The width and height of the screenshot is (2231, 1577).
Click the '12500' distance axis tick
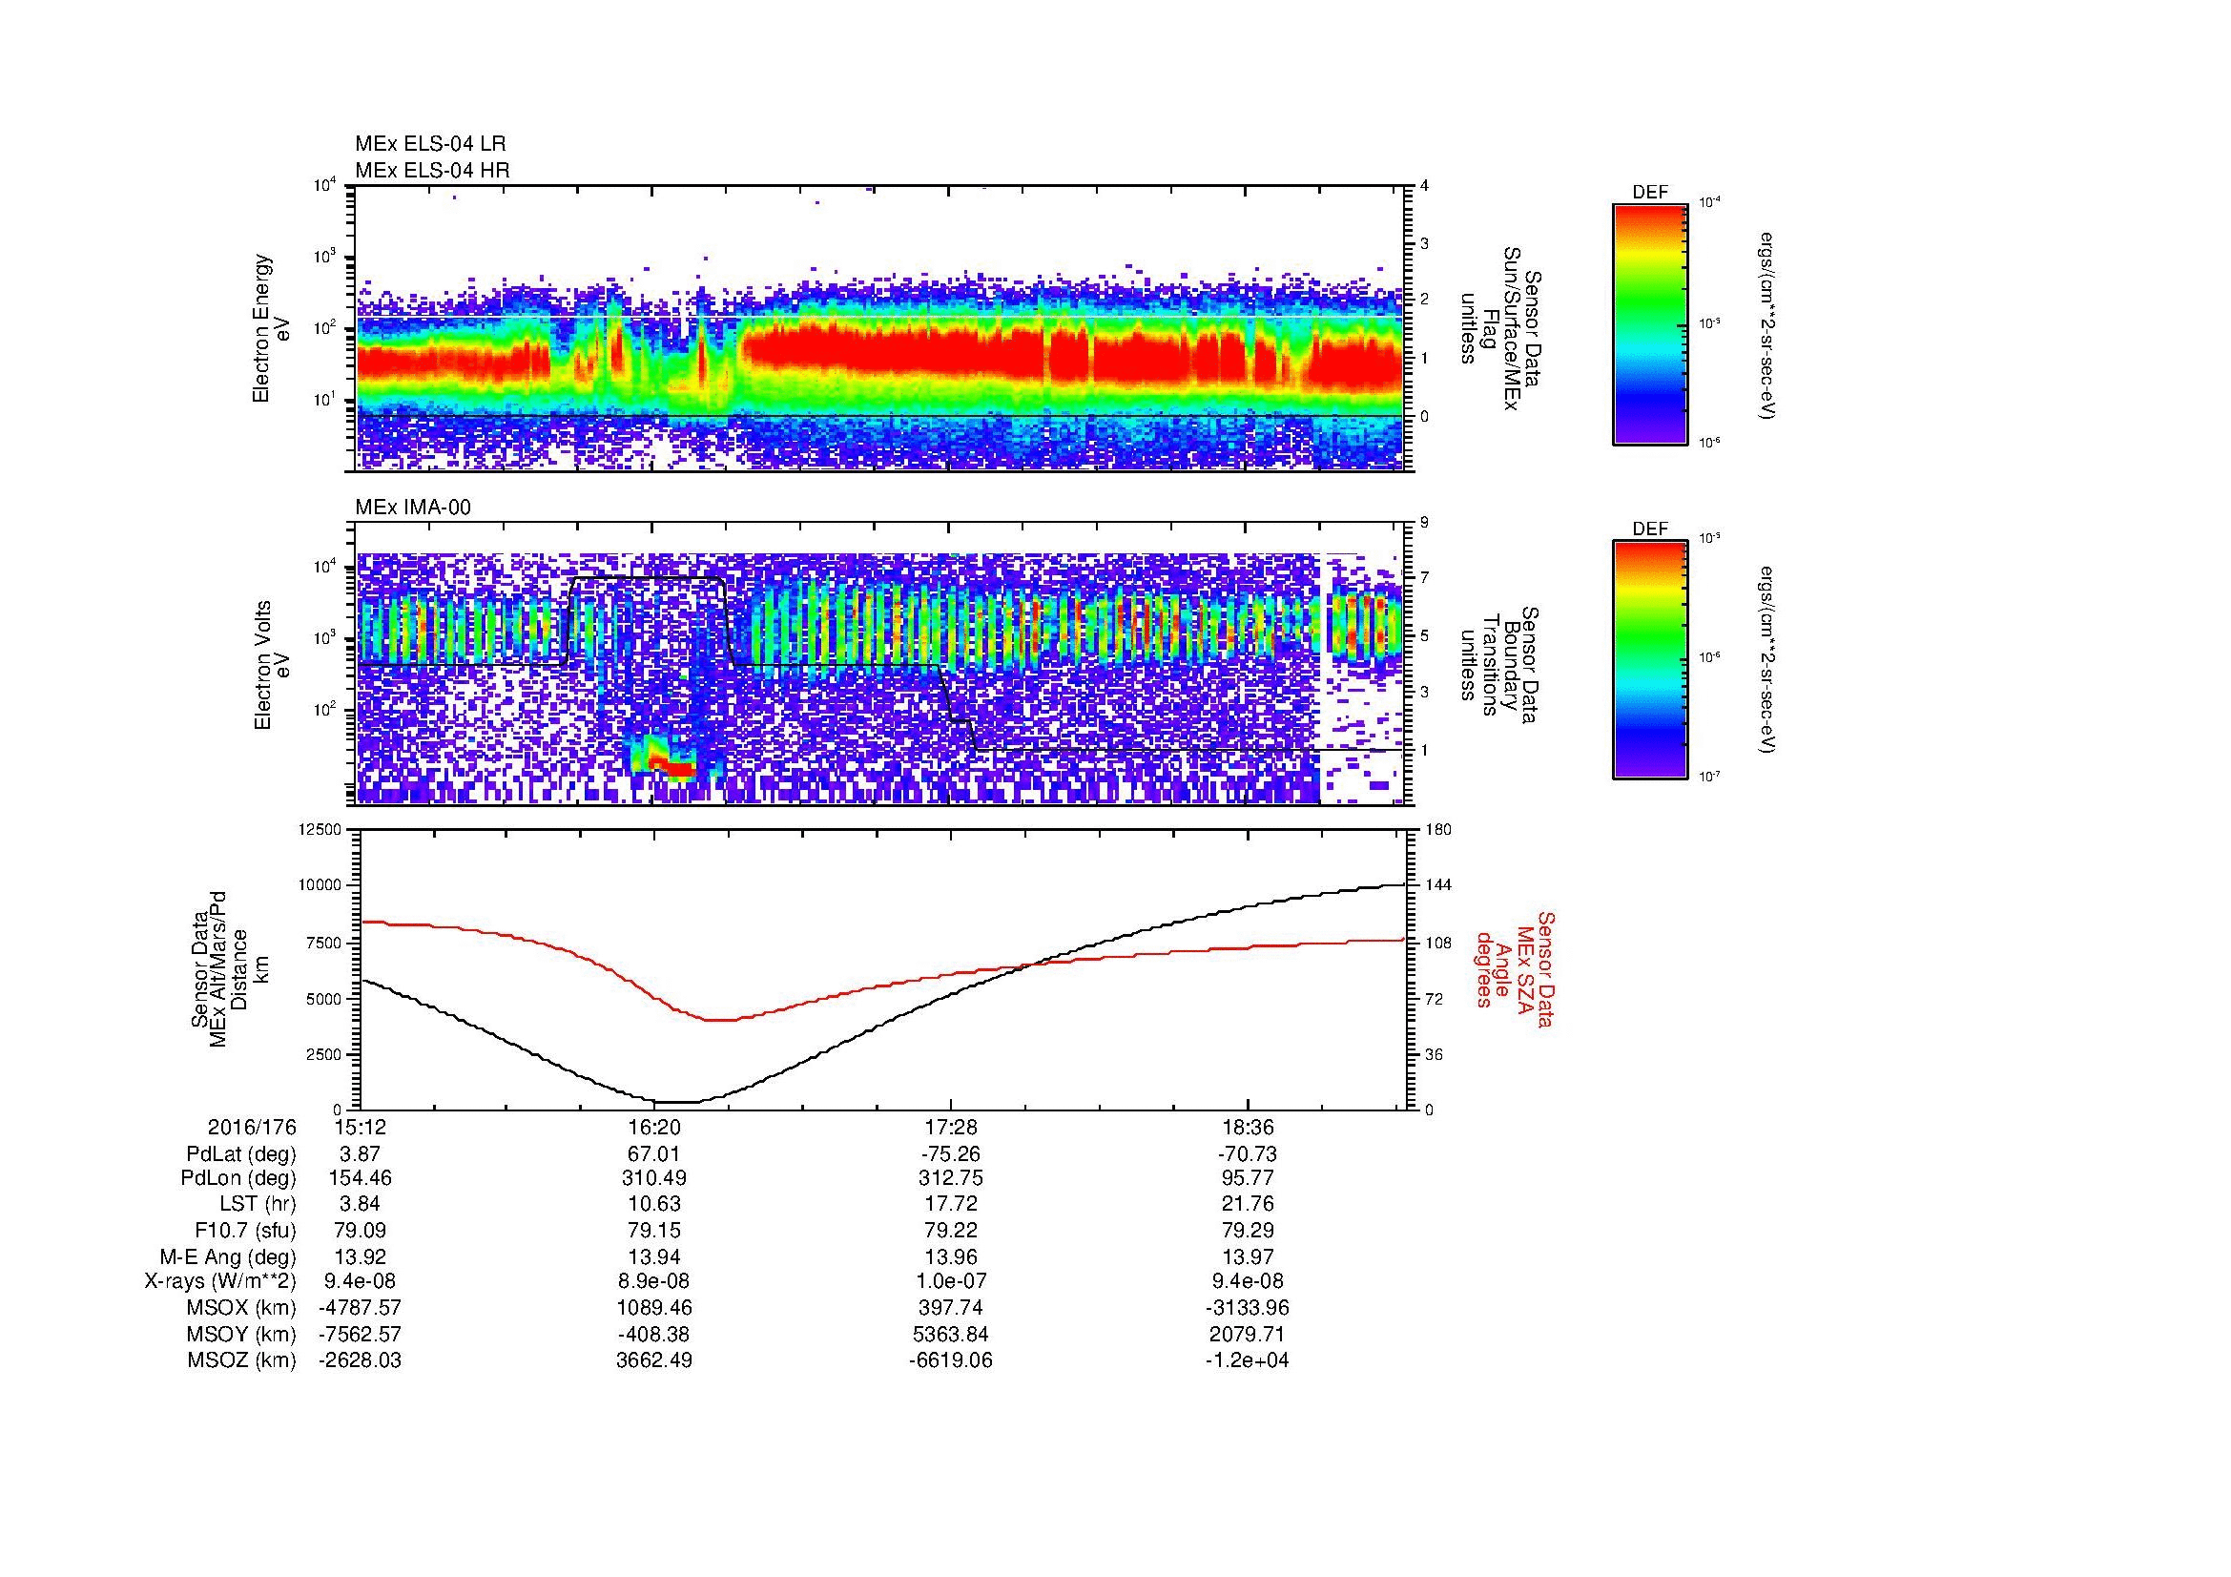tap(320, 830)
